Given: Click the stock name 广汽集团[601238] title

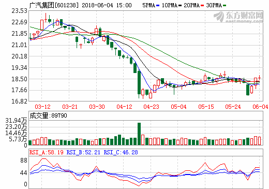Looking at the screenshot, I should coord(54,5).
